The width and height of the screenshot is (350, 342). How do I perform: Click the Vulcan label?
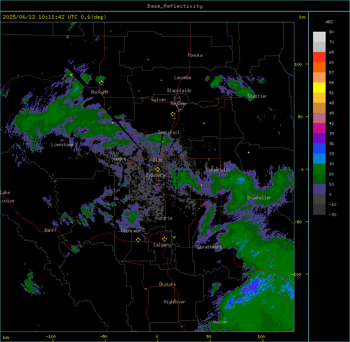220,322
